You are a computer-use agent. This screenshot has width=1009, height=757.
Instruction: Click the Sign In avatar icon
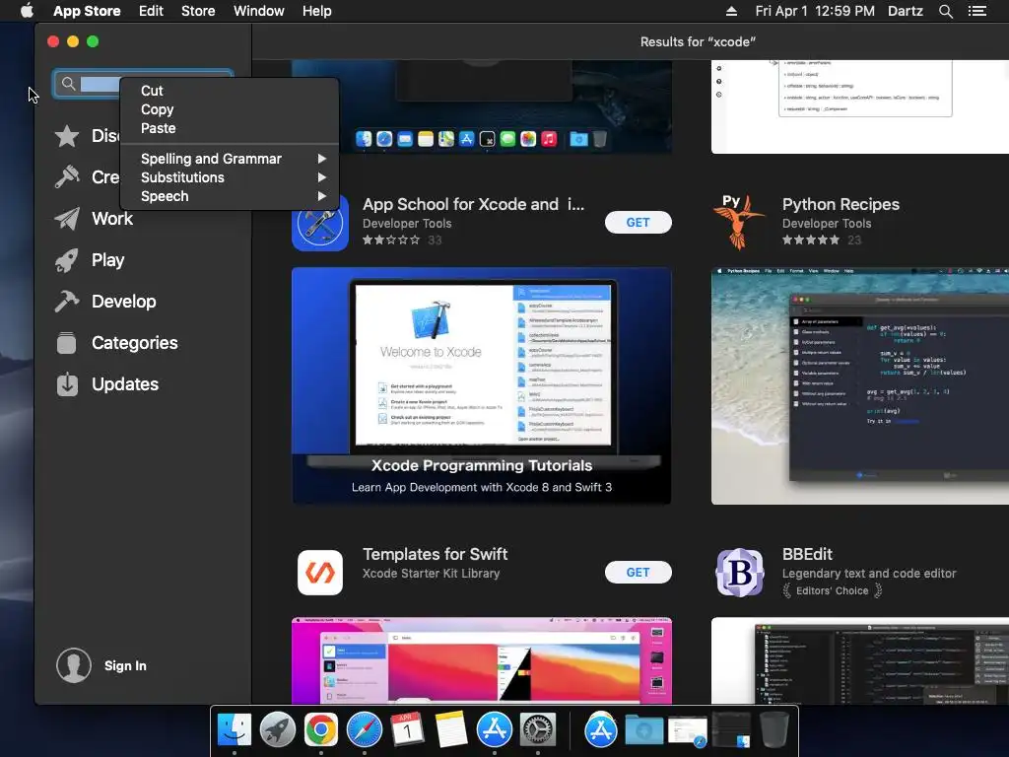point(73,665)
